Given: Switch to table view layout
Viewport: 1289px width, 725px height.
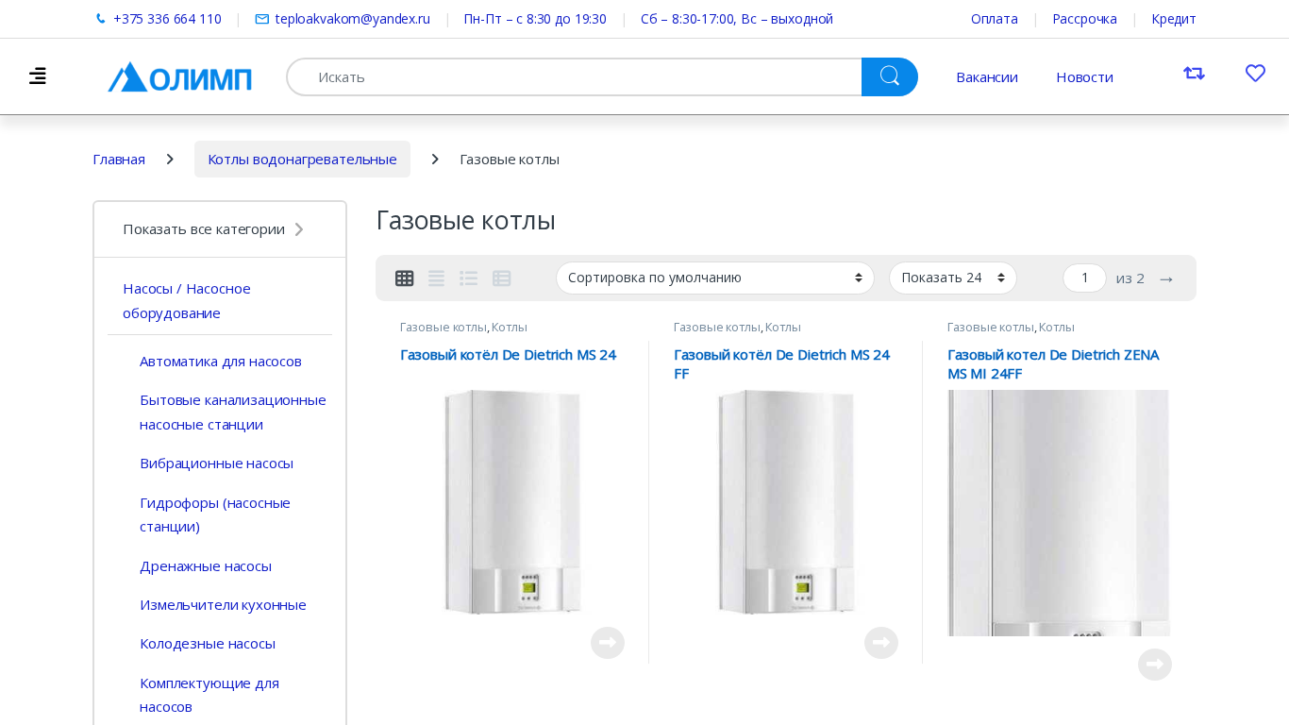Looking at the screenshot, I should point(502,278).
